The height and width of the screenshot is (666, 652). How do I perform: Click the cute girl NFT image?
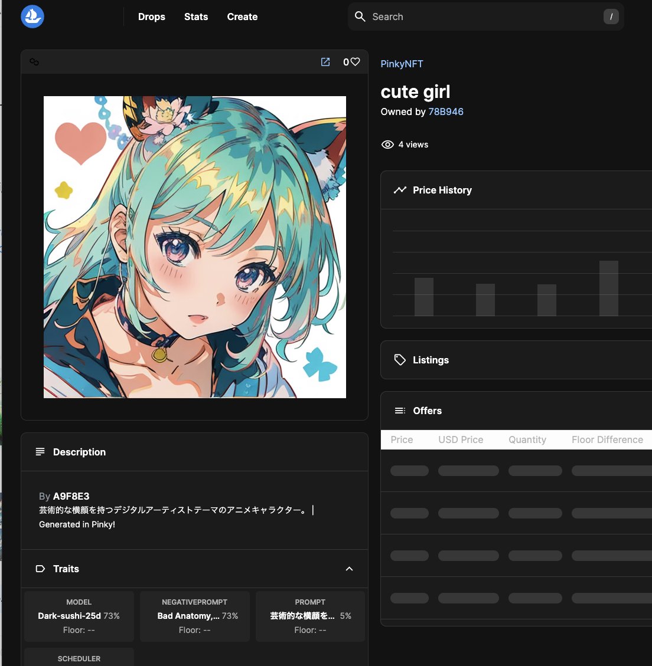click(x=194, y=246)
